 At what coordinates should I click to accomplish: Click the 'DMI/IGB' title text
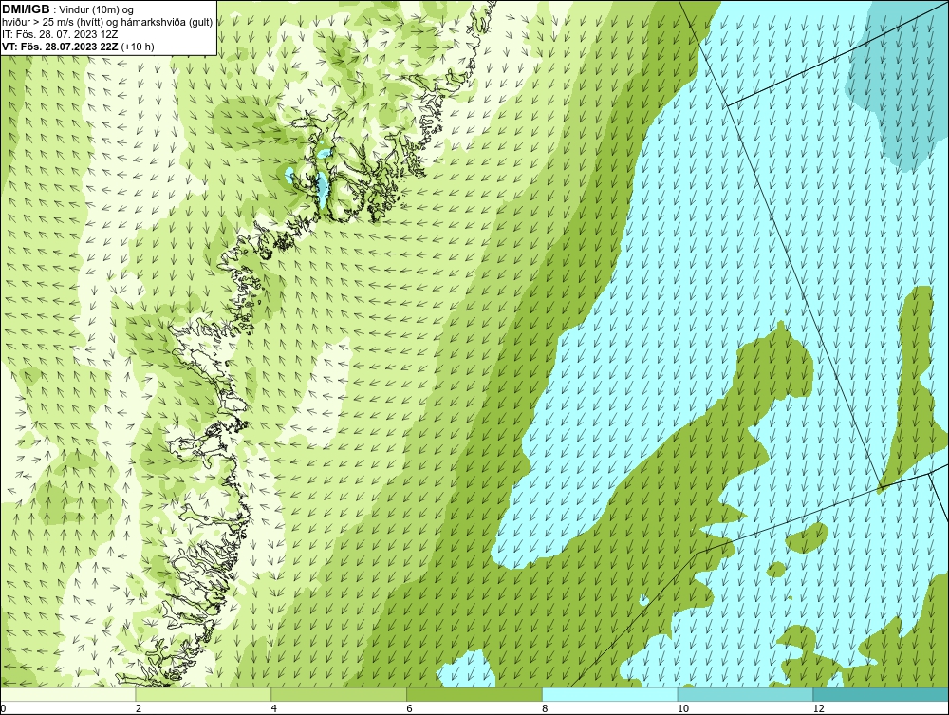[26, 9]
